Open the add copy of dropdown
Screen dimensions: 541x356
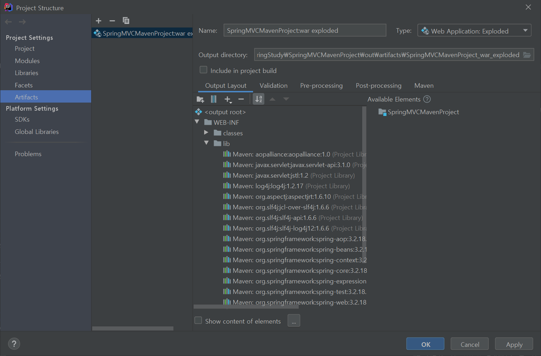click(228, 100)
